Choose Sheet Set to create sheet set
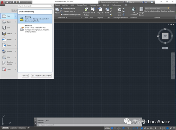Screen dimensions: 176x130 click(35, 29)
